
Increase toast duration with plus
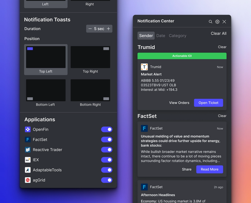point(108,29)
